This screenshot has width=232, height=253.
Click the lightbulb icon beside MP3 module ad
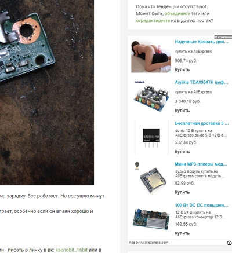point(137,166)
